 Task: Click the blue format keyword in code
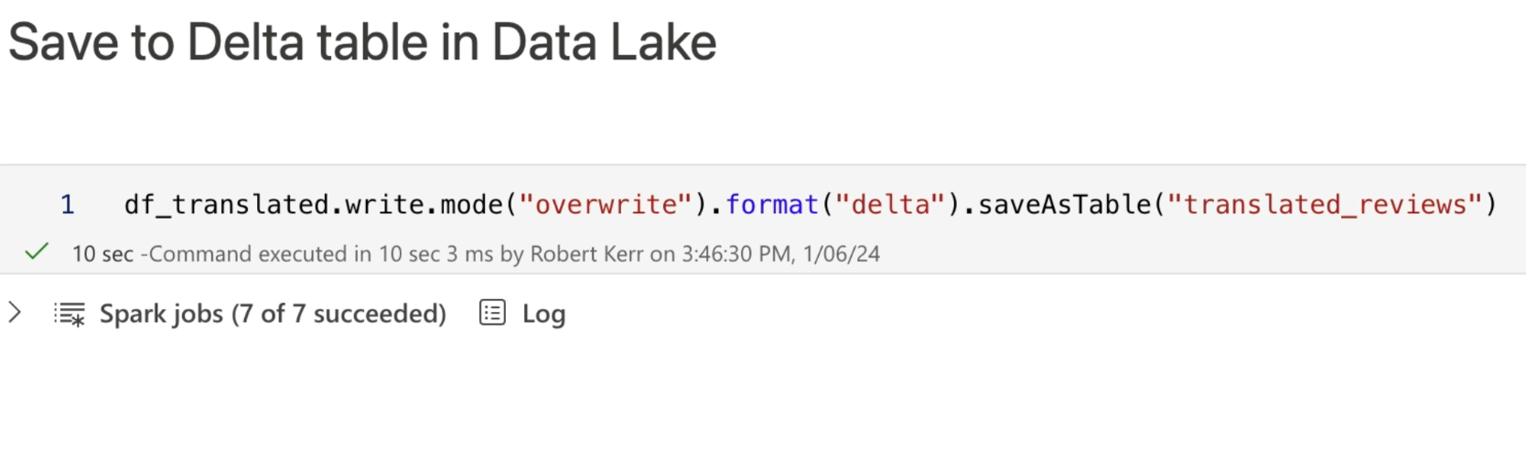(771, 204)
